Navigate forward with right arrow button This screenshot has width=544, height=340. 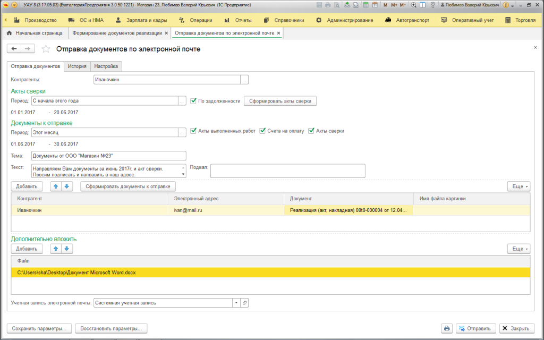28,49
